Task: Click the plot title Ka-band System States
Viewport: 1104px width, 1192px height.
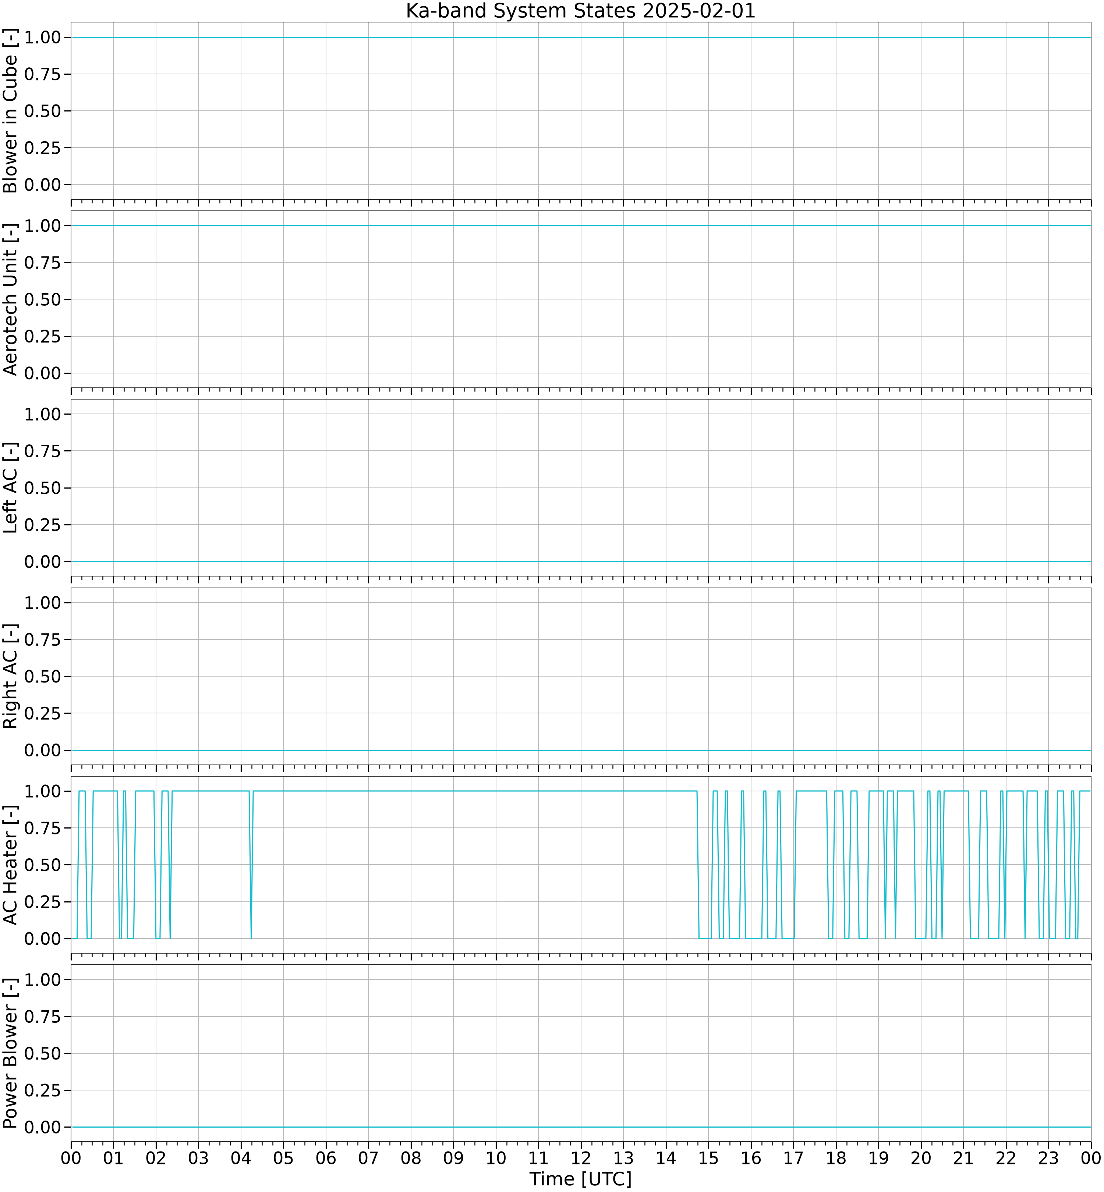Action: (581, 11)
